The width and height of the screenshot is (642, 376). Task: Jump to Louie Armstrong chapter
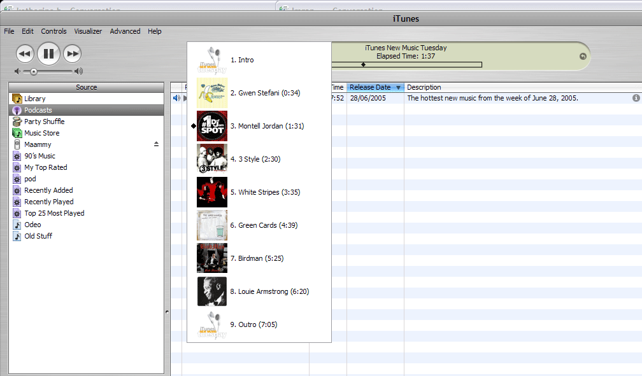(x=259, y=292)
